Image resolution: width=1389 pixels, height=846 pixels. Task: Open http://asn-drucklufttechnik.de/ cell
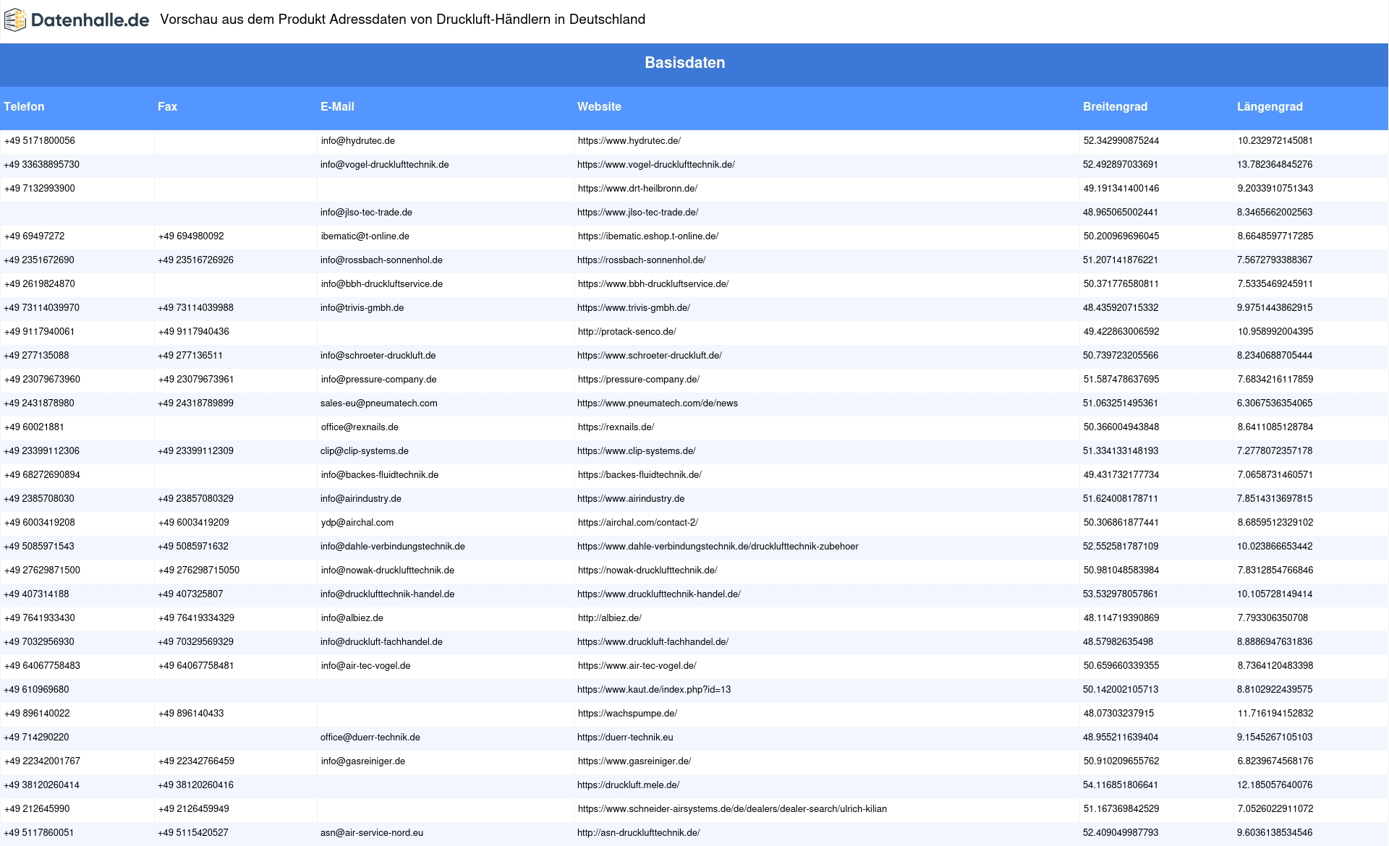639,833
